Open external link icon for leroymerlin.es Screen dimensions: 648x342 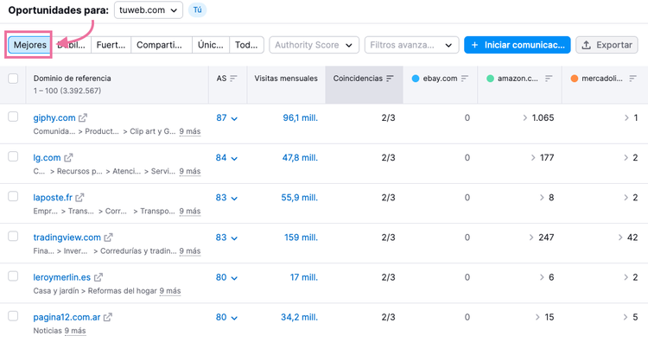pos(98,277)
